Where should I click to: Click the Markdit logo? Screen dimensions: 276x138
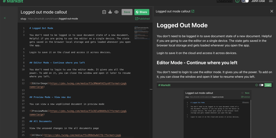coord(13,1)
